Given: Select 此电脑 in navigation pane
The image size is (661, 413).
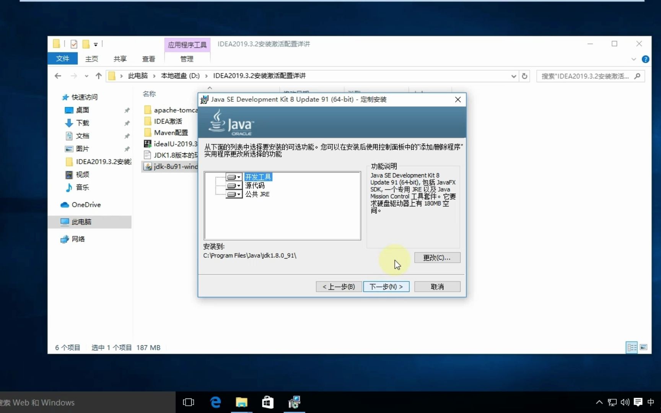Looking at the screenshot, I should click(x=90, y=222).
